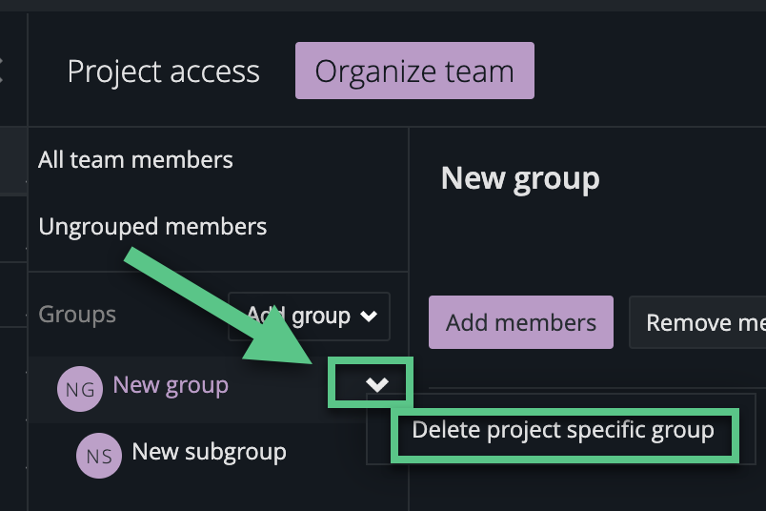The width and height of the screenshot is (766, 511).
Task: Select the New subgroup entry
Action: pos(209,452)
